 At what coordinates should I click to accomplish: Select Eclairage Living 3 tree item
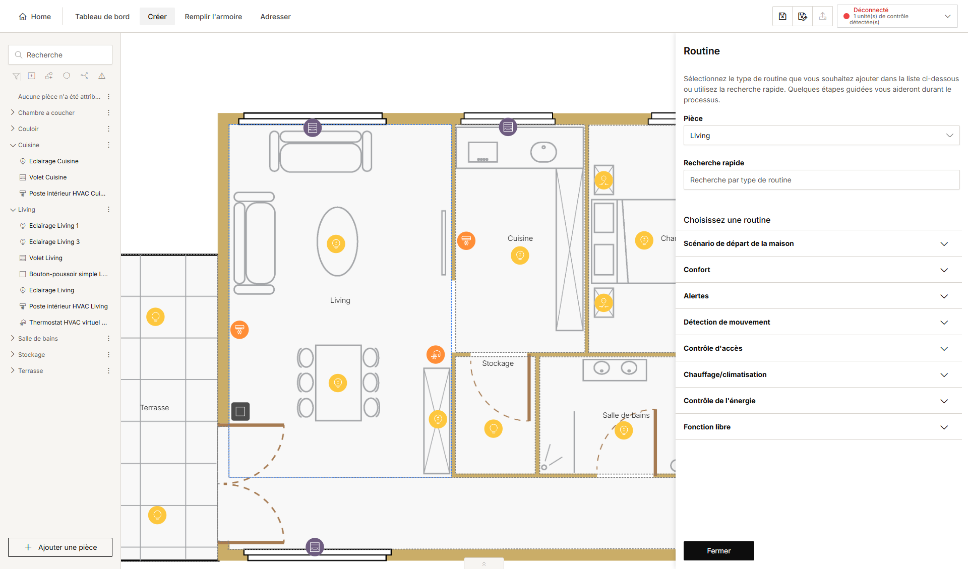[54, 242]
